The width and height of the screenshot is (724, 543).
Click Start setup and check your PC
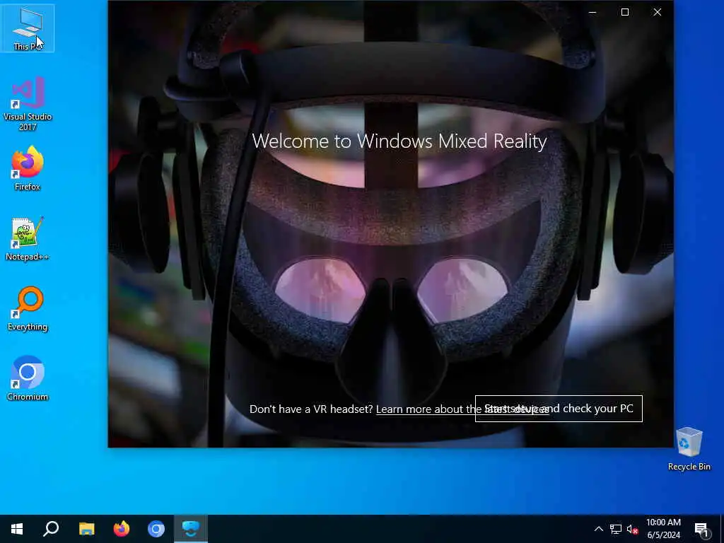(559, 409)
